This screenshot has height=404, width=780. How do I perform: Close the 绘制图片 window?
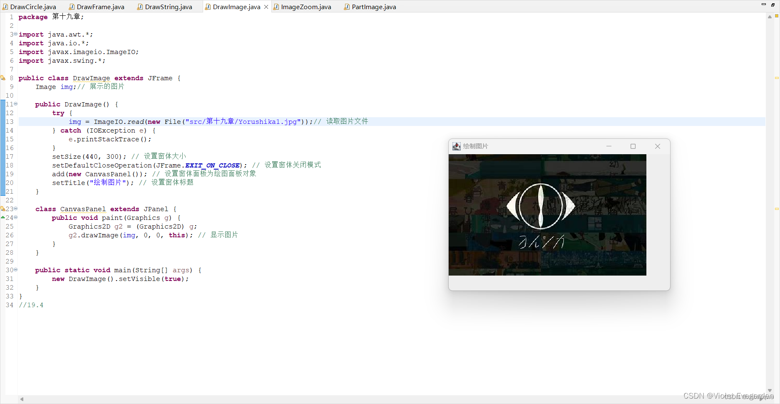(x=658, y=146)
